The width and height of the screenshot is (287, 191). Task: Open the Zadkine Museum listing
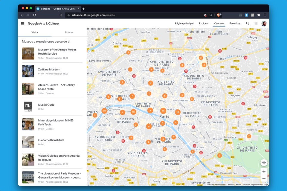(49, 70)
